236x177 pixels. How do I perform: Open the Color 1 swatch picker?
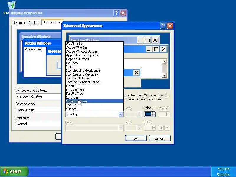(150, 114)
